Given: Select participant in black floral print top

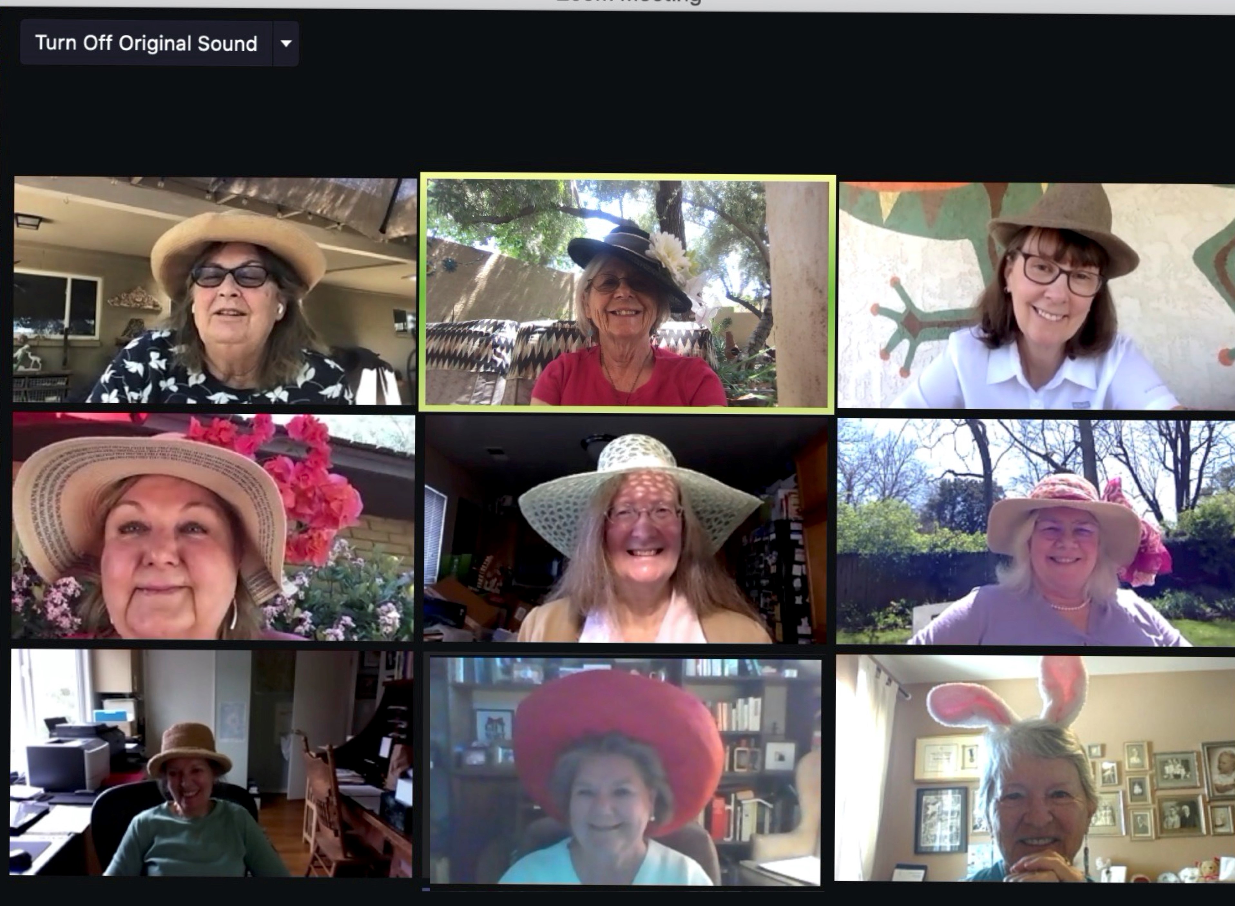Looking at the screenshot, I should coord(215,290).
